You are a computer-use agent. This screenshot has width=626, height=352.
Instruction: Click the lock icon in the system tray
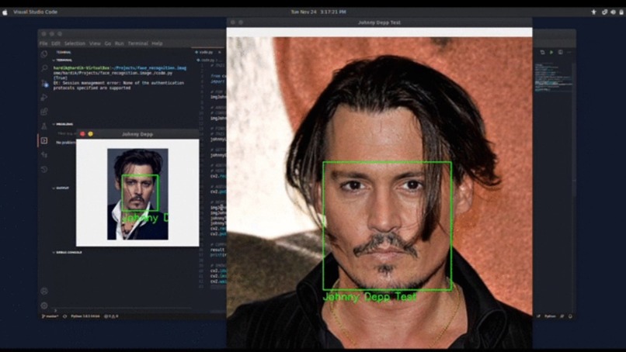[x=621, y=12]
